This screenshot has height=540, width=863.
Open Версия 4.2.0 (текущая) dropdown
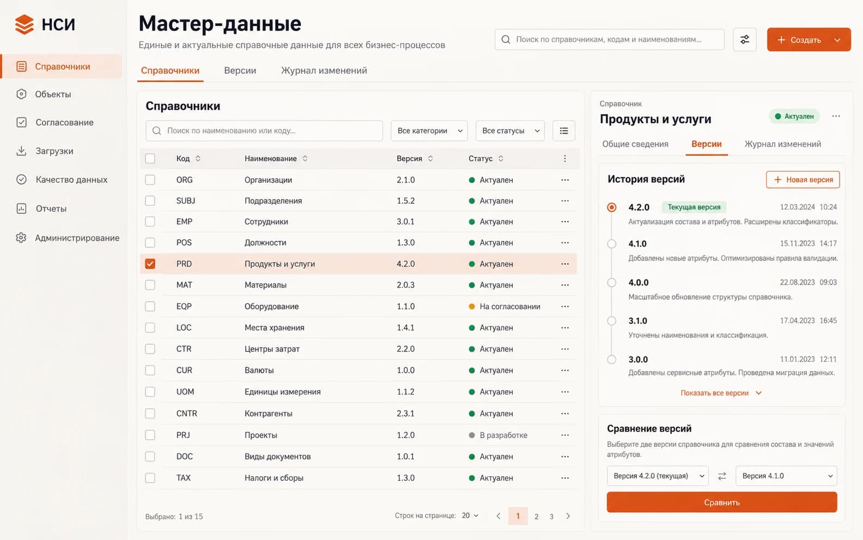coord(658,476)
